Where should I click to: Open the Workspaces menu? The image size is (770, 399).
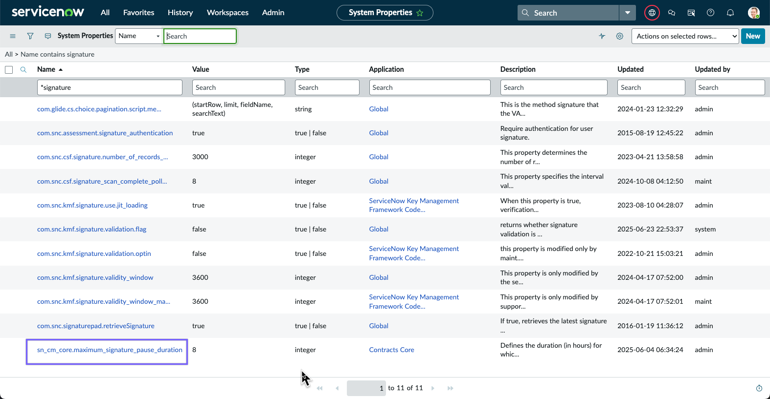[x=228, y=13]
